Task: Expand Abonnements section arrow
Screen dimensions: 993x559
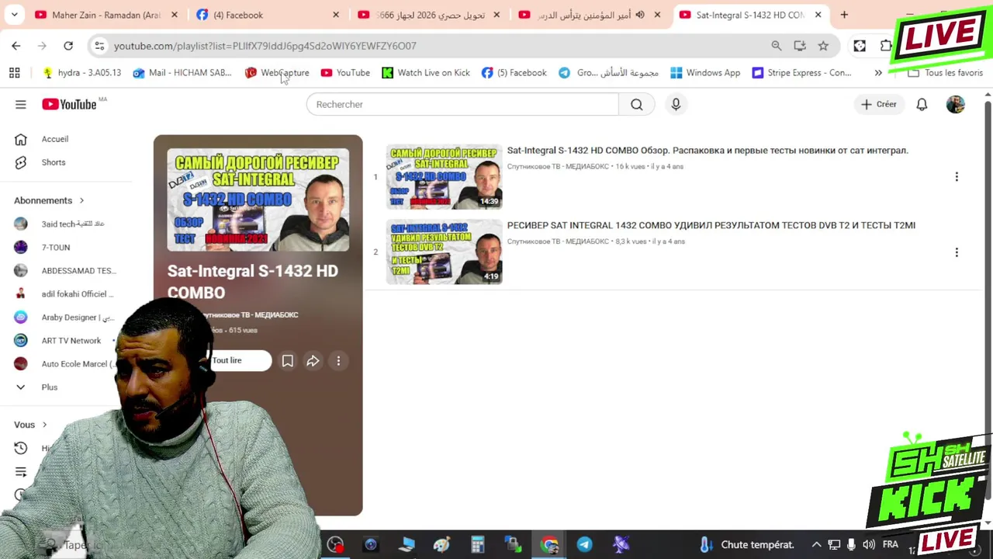Action: (81, 200)
